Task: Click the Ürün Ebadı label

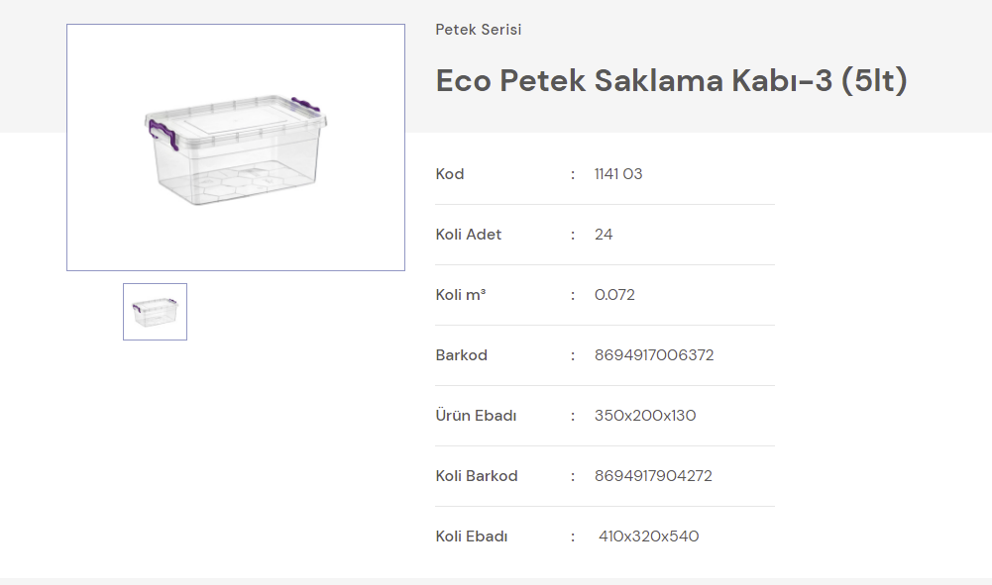Action: tap(476, 416)
